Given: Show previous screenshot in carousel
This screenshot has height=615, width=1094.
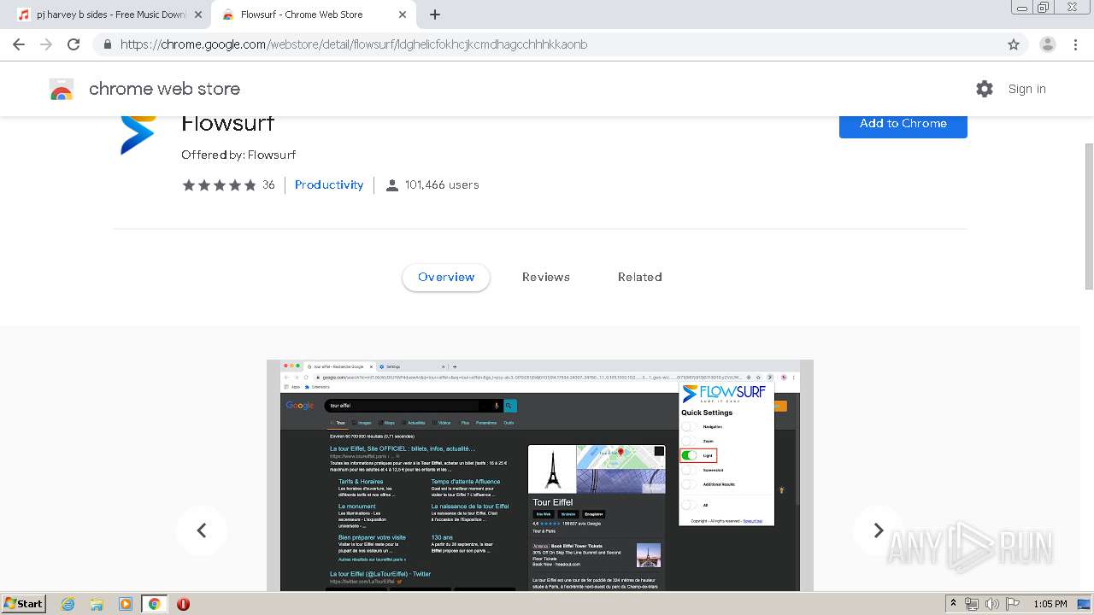Looking at the screenshot, I should point(202,530).
